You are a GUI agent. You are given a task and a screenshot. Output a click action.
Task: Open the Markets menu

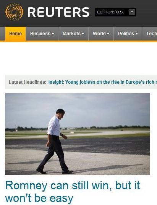click(74, 34)
